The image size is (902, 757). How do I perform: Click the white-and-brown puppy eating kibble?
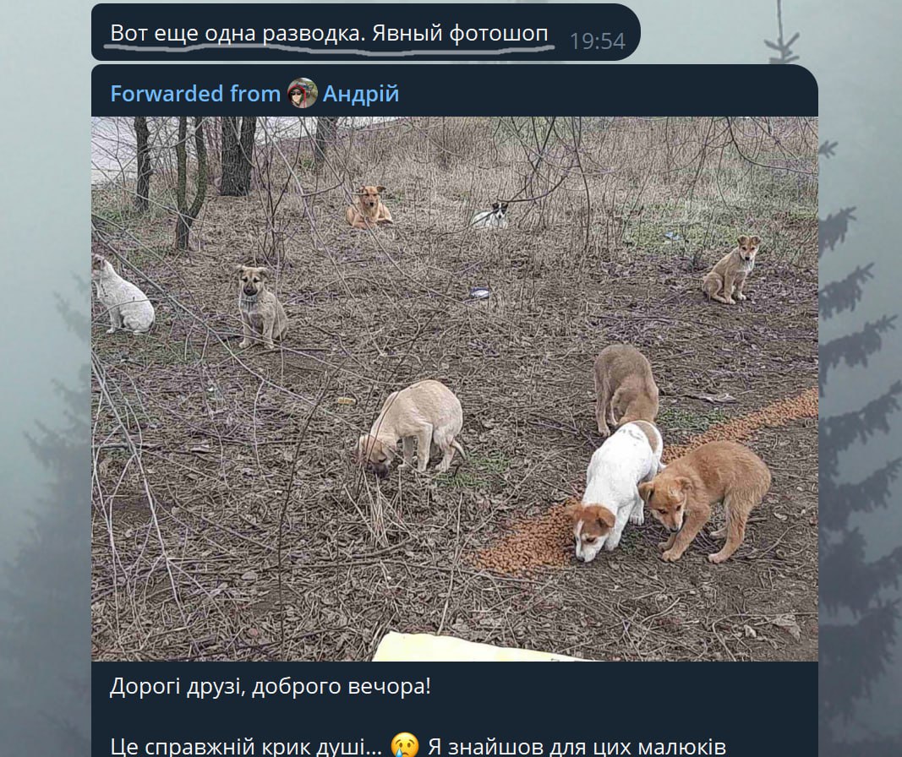(x=613, y=490)
